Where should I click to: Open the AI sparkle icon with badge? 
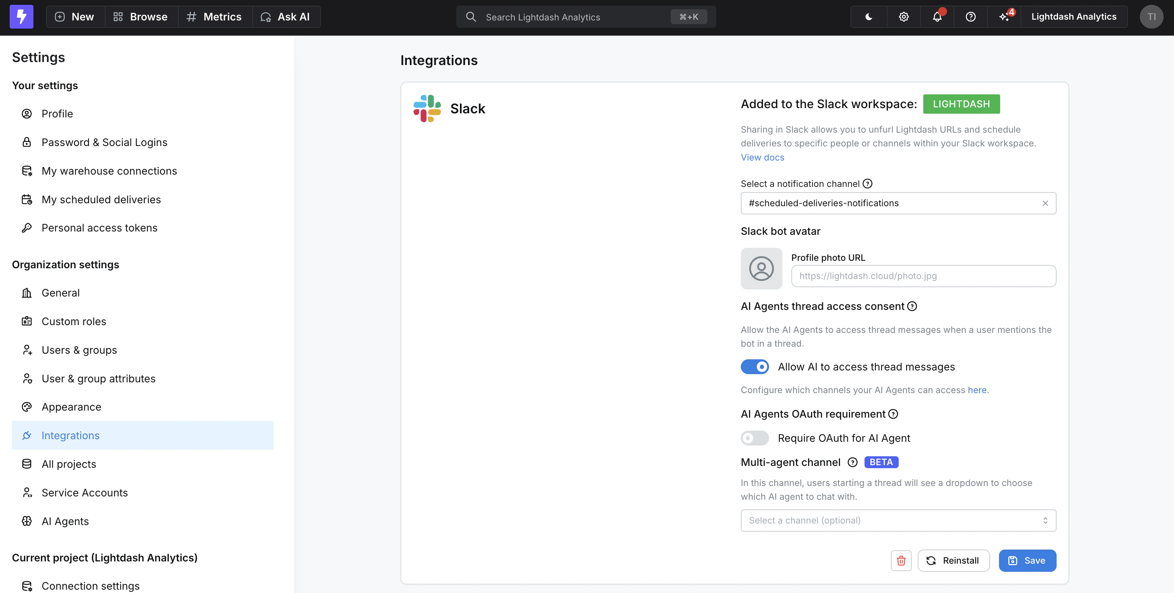coord(1004,17)
